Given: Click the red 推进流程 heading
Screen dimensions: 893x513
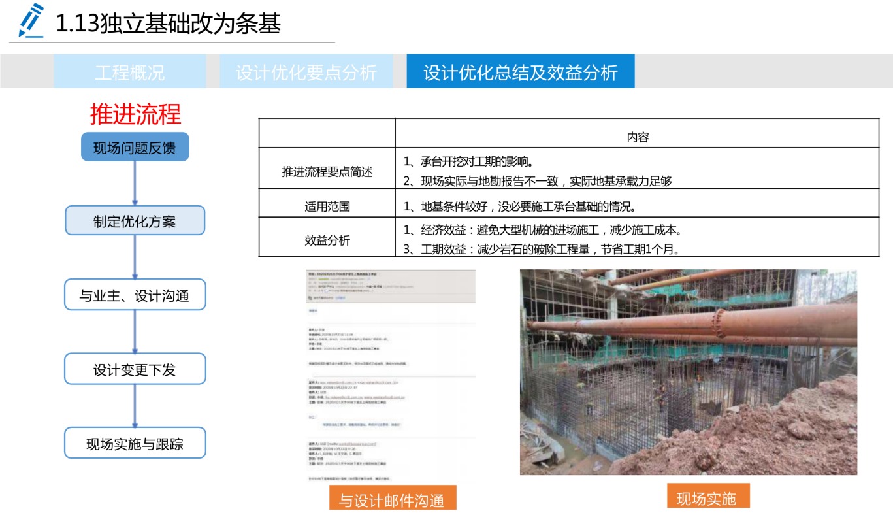Looking at the screenshot, I should pyautogui.click(x=135, y=114).
